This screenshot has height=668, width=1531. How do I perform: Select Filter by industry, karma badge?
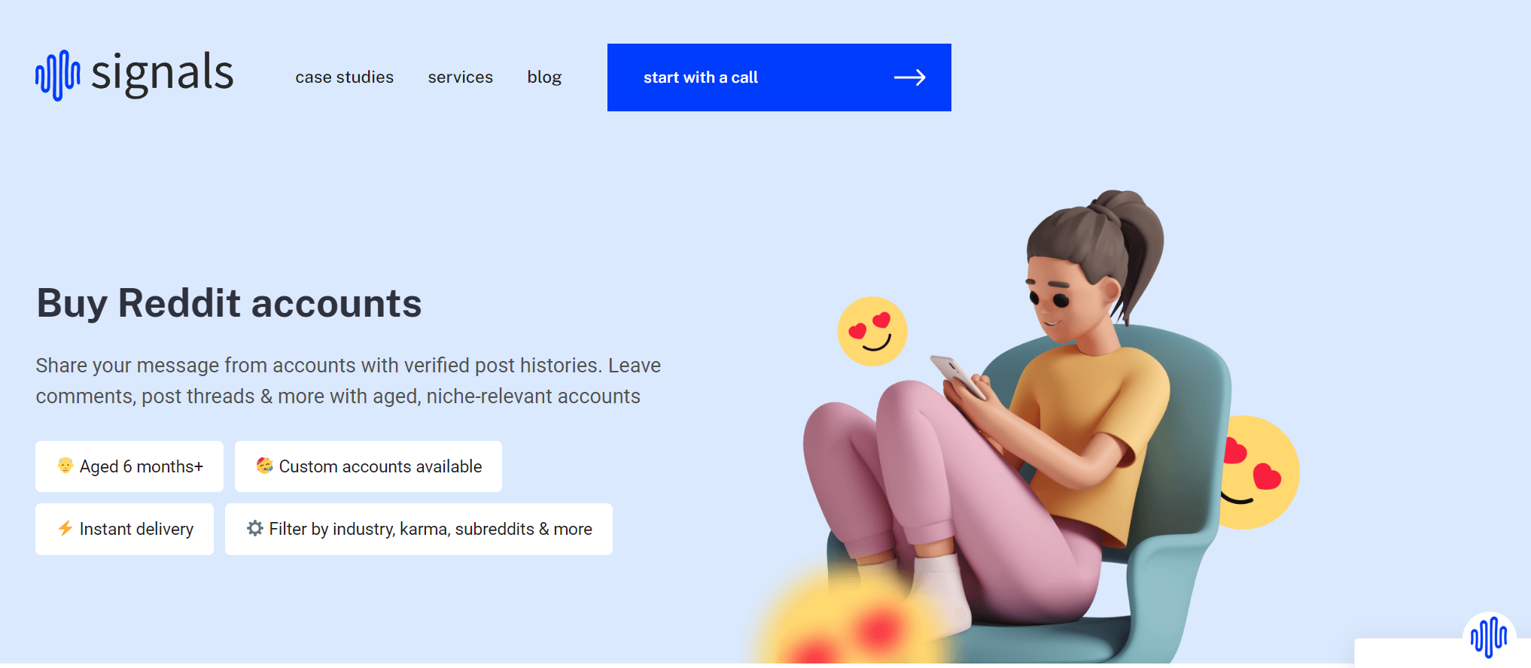pos(419,529)
